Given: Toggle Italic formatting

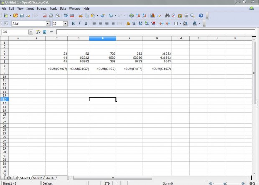Looking at the screenshot, I should 79,24.
